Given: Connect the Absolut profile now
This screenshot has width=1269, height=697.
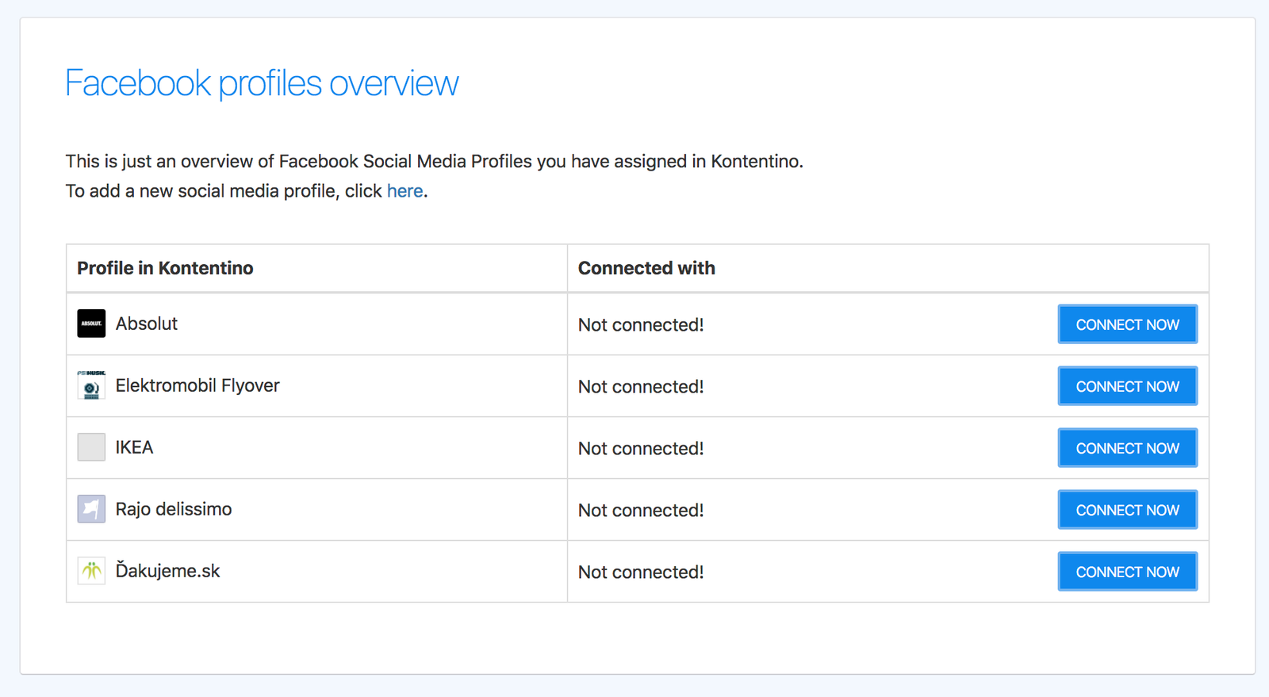Looking at the screenshot, I should point(1127,324).
